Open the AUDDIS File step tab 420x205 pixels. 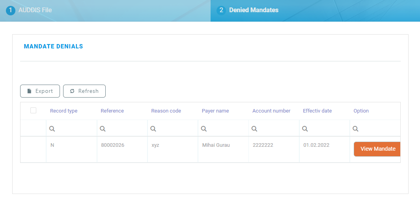pyautogui.click(x=35, y=10)
